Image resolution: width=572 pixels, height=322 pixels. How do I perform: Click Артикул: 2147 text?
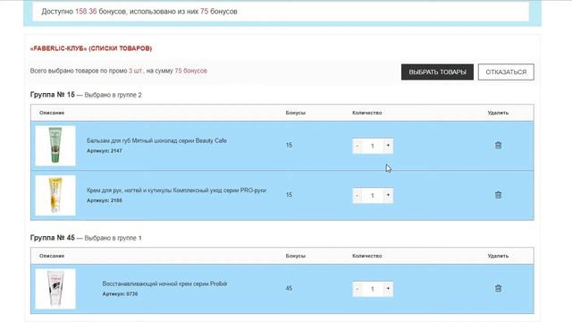(104, 151)
